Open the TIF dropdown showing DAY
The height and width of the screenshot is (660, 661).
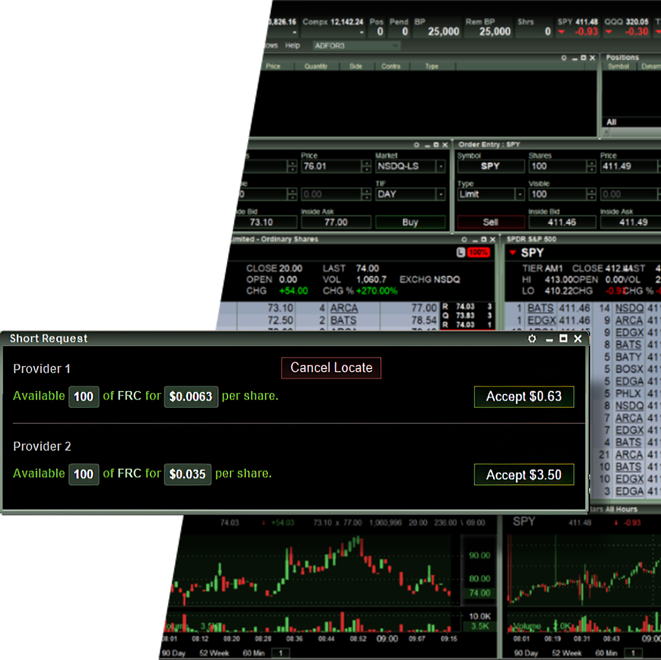pyautogui.click(x=441, y=194)
